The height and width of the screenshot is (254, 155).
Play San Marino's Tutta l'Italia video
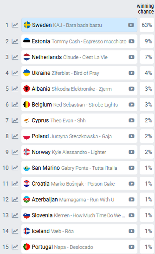(x=131, y=168)
